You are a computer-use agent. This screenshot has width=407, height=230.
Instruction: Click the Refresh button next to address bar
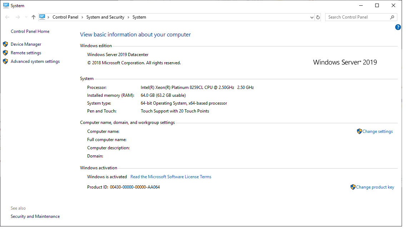pos(318,17)
